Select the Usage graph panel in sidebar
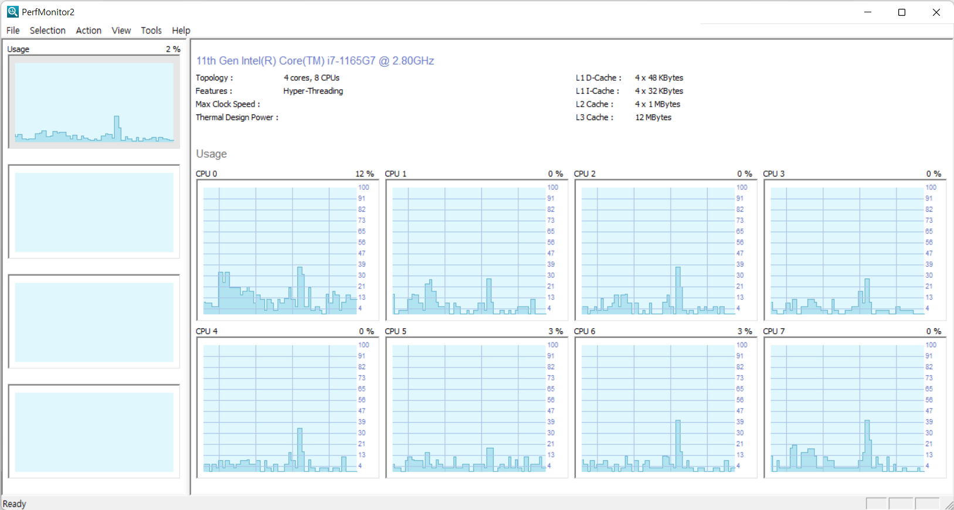Image resolution: width=954 pixels, height=510 pixels. tap(94, 102)
